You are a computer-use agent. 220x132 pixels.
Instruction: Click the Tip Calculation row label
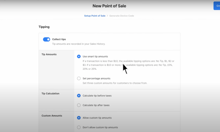pos(51,93)
